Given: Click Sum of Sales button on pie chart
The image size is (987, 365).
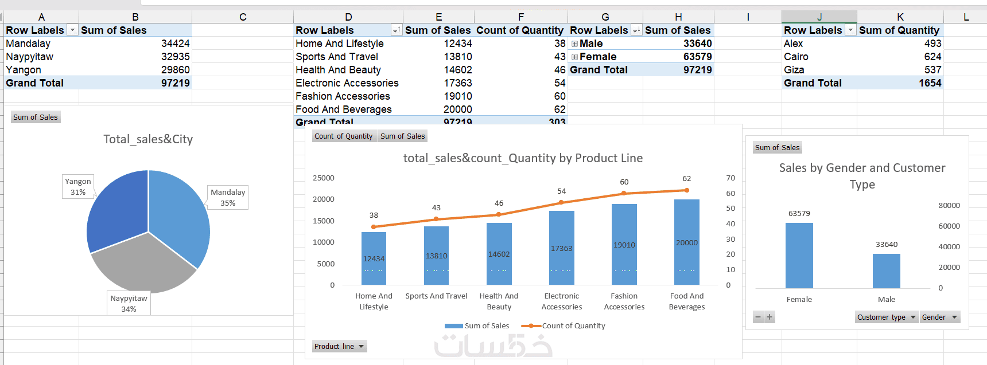Looking at the screenshot, I should click(x=36, y=117).
